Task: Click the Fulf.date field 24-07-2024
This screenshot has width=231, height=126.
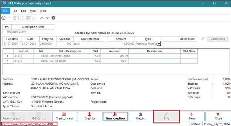Action: click(x=12, y=44)
